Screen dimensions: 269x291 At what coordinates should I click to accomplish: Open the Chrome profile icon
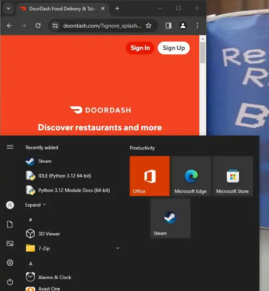(183, 26)
